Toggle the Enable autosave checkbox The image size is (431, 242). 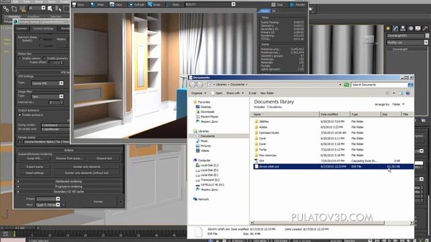coord(20,115)
